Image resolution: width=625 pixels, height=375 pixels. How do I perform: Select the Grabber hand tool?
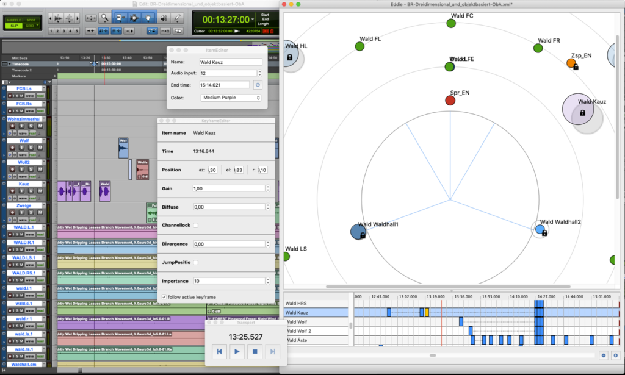click(148, 18)
